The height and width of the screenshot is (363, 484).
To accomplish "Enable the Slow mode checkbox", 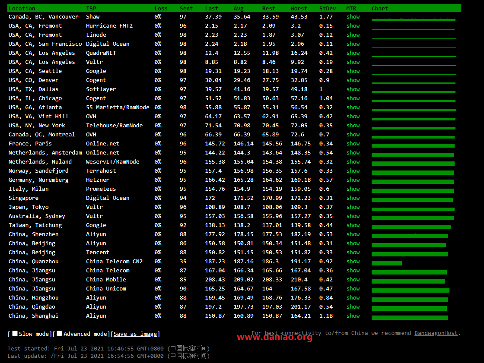I will [15, 333].
